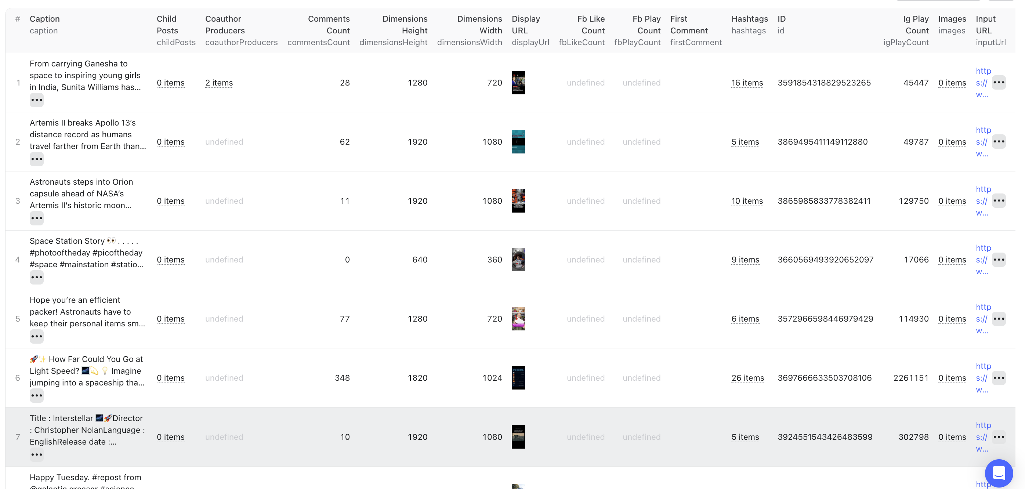
Task: Open the 10 items hashtags link
Action: click(747, 201)
